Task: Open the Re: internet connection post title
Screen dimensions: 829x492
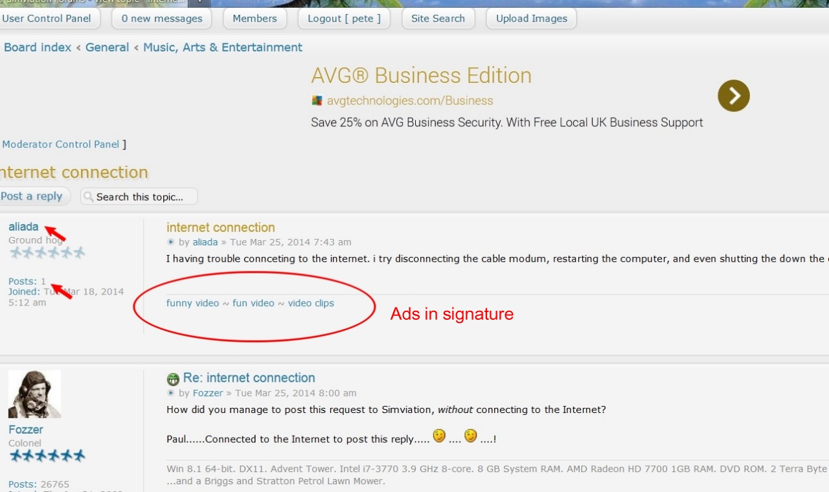Action: pos(249,377)
